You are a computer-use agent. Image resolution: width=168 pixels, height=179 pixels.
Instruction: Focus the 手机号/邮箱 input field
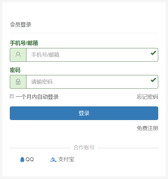[92, 55]
